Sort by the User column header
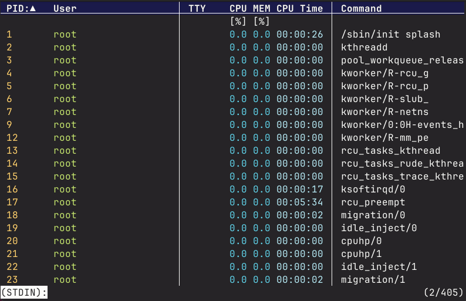The height and width of the screenshot is (301, 466). point(65,9)
